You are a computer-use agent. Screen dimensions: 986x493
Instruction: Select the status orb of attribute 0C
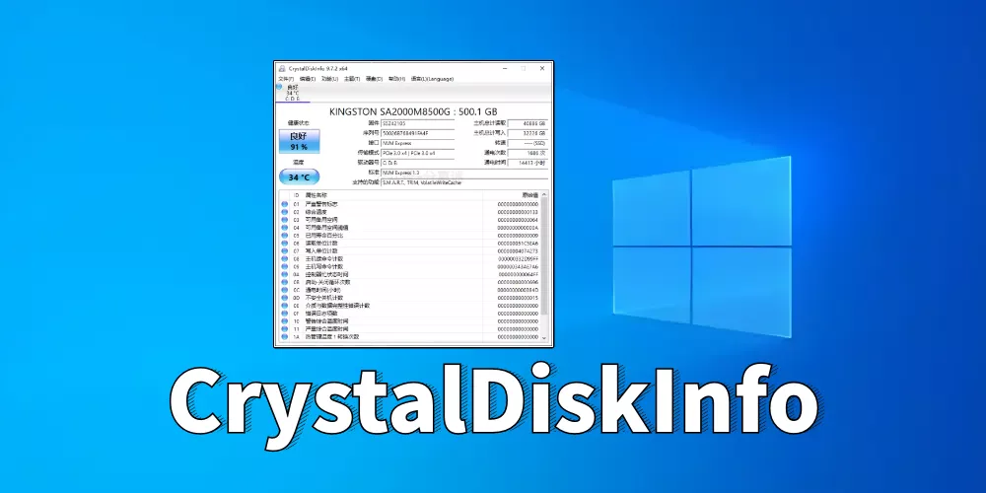tap(284, 289)
